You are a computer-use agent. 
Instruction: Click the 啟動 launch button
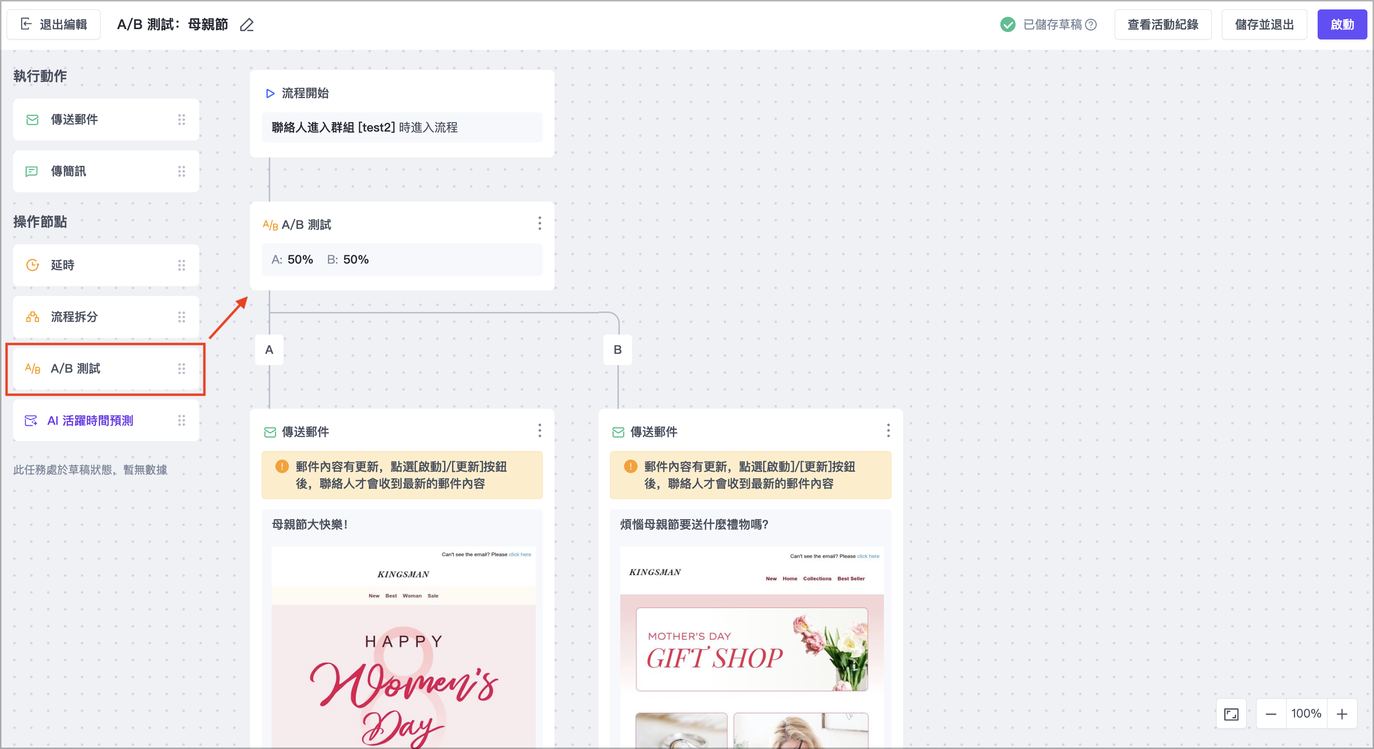pos(1342,24)
